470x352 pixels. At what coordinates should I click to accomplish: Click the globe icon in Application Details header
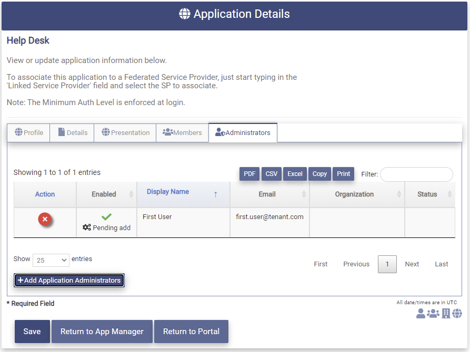(185, 14)
